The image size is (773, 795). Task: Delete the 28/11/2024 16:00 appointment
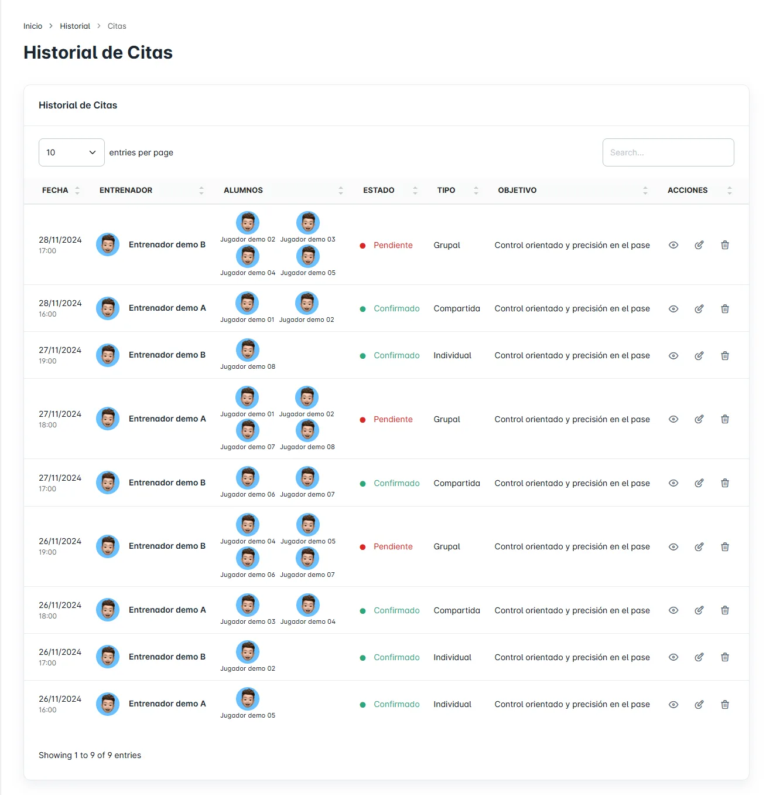click(x=725, y=309)
